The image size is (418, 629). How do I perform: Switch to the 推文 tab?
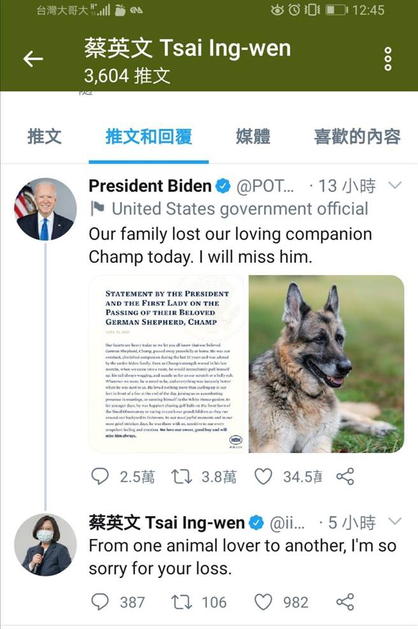click(45, 136)
